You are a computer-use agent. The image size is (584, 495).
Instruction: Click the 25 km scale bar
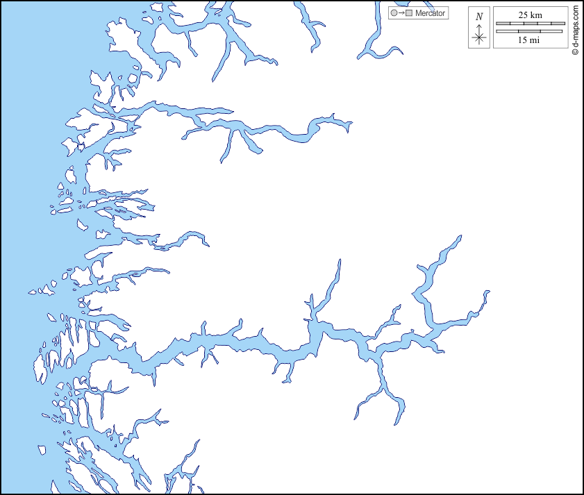pyautogui.click(x=530, y=24)
